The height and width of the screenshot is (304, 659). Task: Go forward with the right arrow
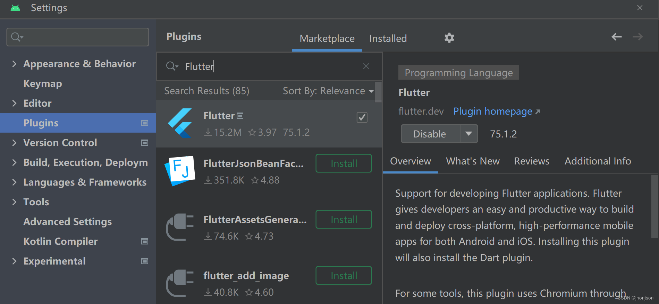pos(638,37)
